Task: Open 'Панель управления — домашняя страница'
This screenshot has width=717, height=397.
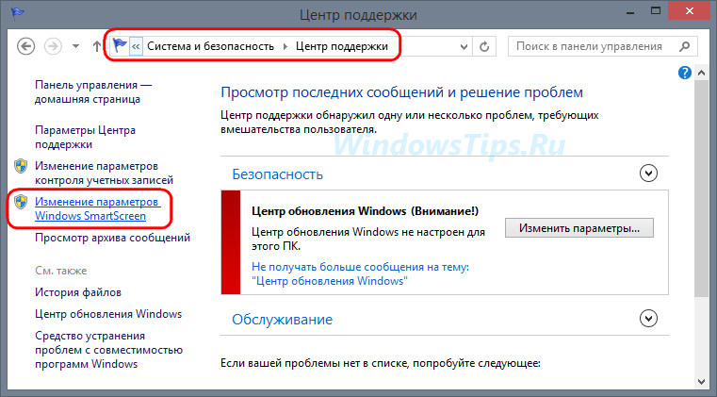Action: [x=93, y=92]
